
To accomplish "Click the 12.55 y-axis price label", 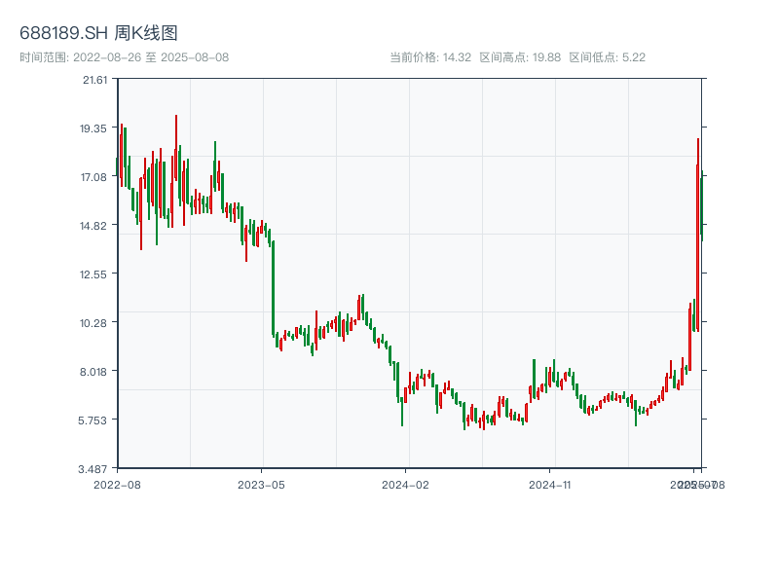I will tap(94, 274).
